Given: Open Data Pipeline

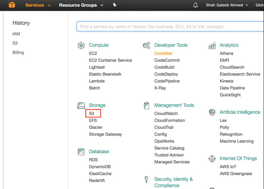Looking at the screenshot, I should (x=232, y=88).
